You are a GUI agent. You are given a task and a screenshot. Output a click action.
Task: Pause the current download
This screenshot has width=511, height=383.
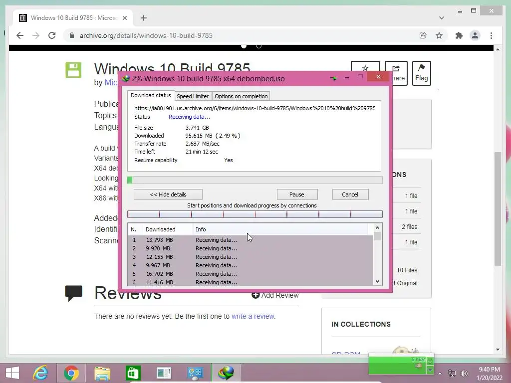pos(297,194)
